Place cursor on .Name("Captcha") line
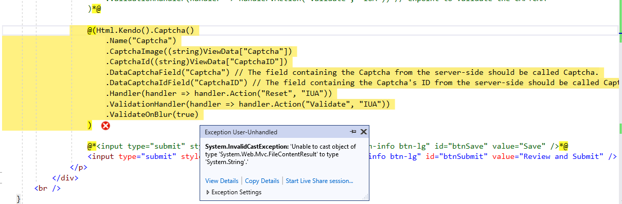The height and width of the screenshot is (204, 622). [x=141, y=40]
